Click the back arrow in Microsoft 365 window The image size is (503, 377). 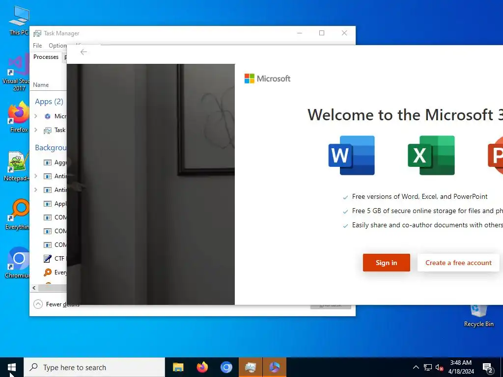[x=84, y=52]
